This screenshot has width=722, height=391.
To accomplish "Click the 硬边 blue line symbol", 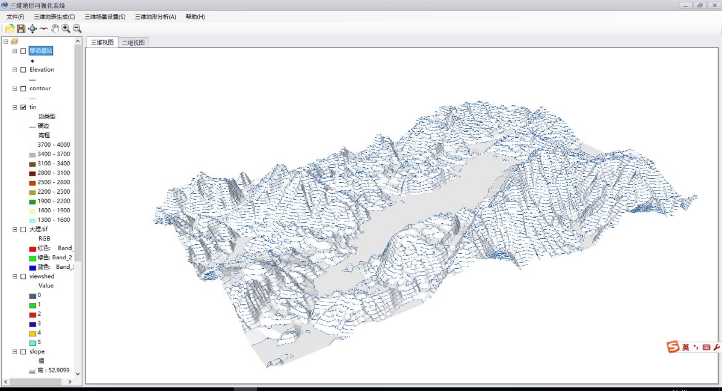I will pos(32,126).
